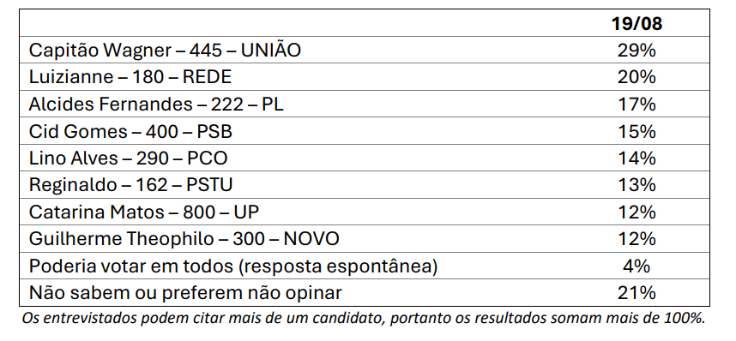Select the Não sabem ou preferem não opinar row
Viewport: 736px width, 341px height.
(x=365, y=293)
